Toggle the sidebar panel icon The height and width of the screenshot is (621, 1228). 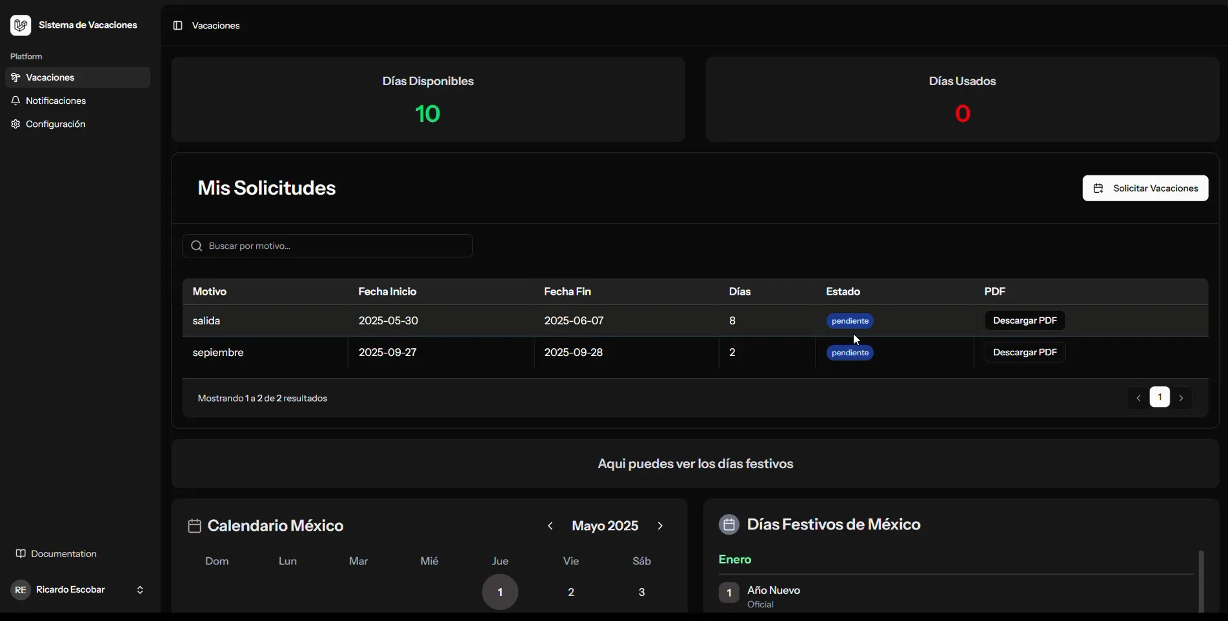[x=177, y=26]
